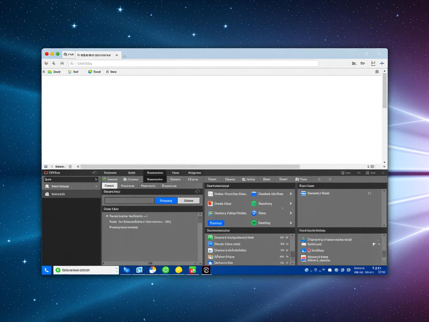The height and width of the screenshot is (322, 429).
Task: Open a new browser tab with the plus button
Action: [117, 55]
